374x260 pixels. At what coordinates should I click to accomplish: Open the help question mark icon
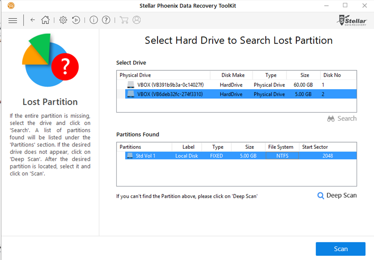click(106, 20)
